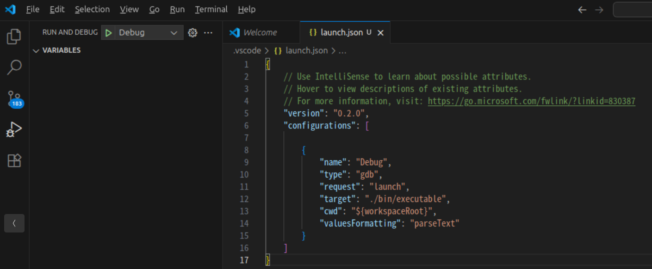Switch to the Welcome tab

[x=260, y=32]
